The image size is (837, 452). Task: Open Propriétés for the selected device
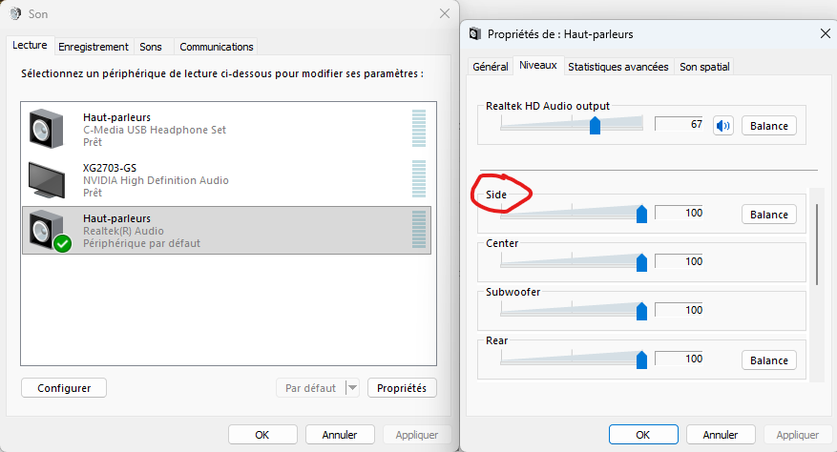pyautogui.click(x=402, y=388)
